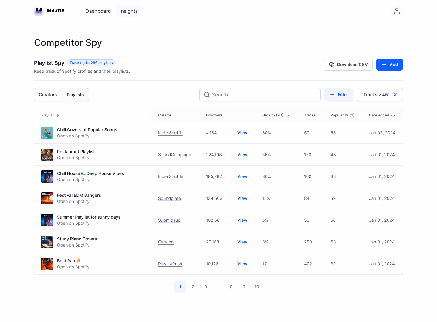This screenshot has height=322, width=437.
Task: Open the Soundplate curator link
Action: click(169, 198)
